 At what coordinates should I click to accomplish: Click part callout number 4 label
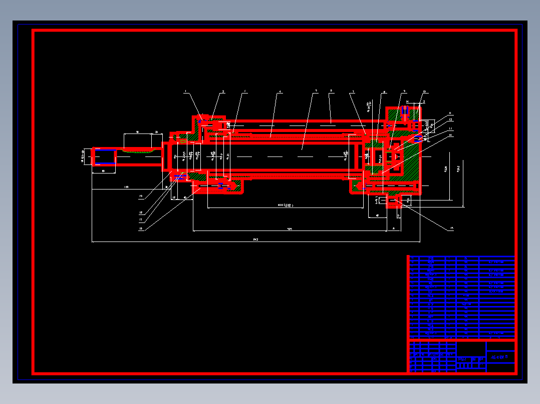[x=280, y=92]
